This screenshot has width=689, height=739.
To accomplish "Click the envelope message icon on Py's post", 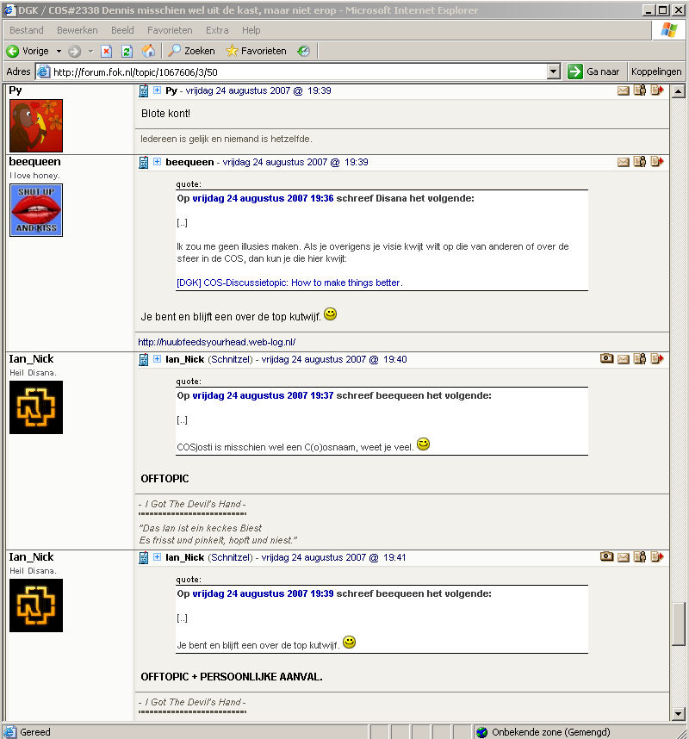I will pyautogui.click(x=624, y=90).
